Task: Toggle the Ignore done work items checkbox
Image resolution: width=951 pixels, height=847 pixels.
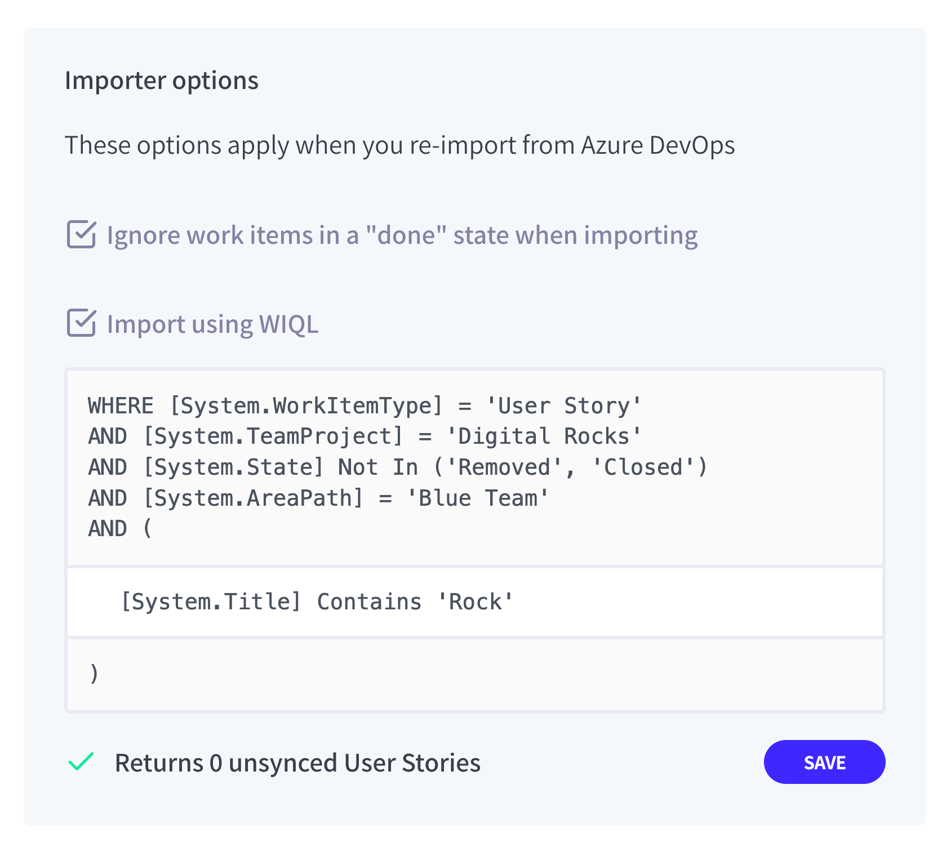Action: pos(82,235)
